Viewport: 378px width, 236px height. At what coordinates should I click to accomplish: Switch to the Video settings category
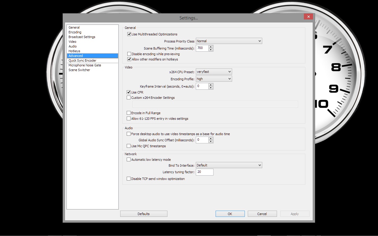(x=92, y=42)
